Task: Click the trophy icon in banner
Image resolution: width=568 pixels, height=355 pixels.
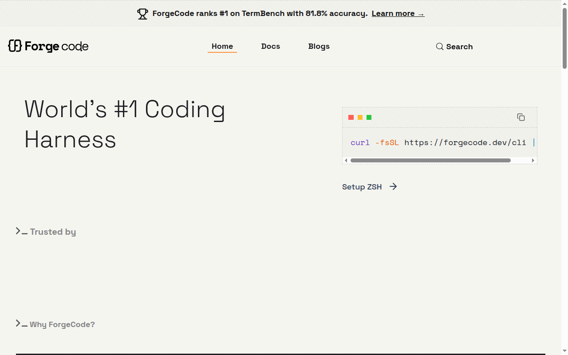Action: click(142, 14)
